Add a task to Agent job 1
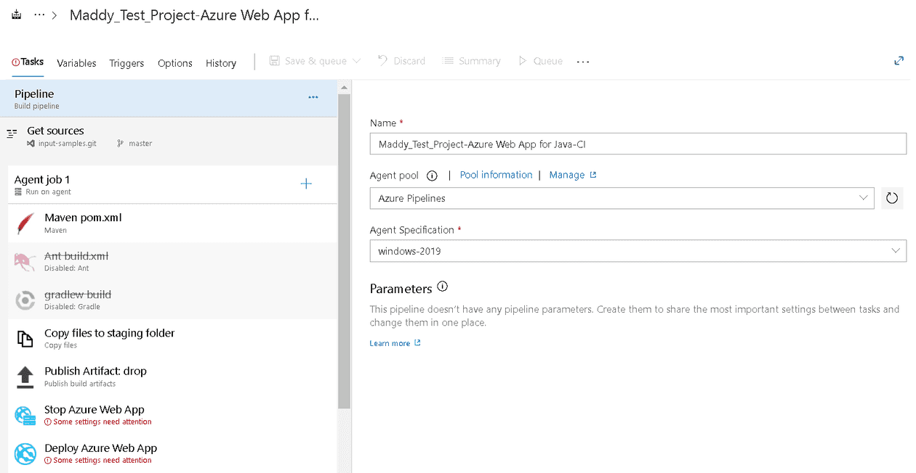Image resolution: width=916 pixels, height=473 pixels. coord(306,184)
